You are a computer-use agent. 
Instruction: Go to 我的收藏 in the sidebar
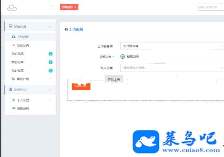point(17,70)
